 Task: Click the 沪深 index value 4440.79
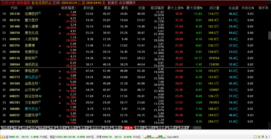click(x=107, y=137)
